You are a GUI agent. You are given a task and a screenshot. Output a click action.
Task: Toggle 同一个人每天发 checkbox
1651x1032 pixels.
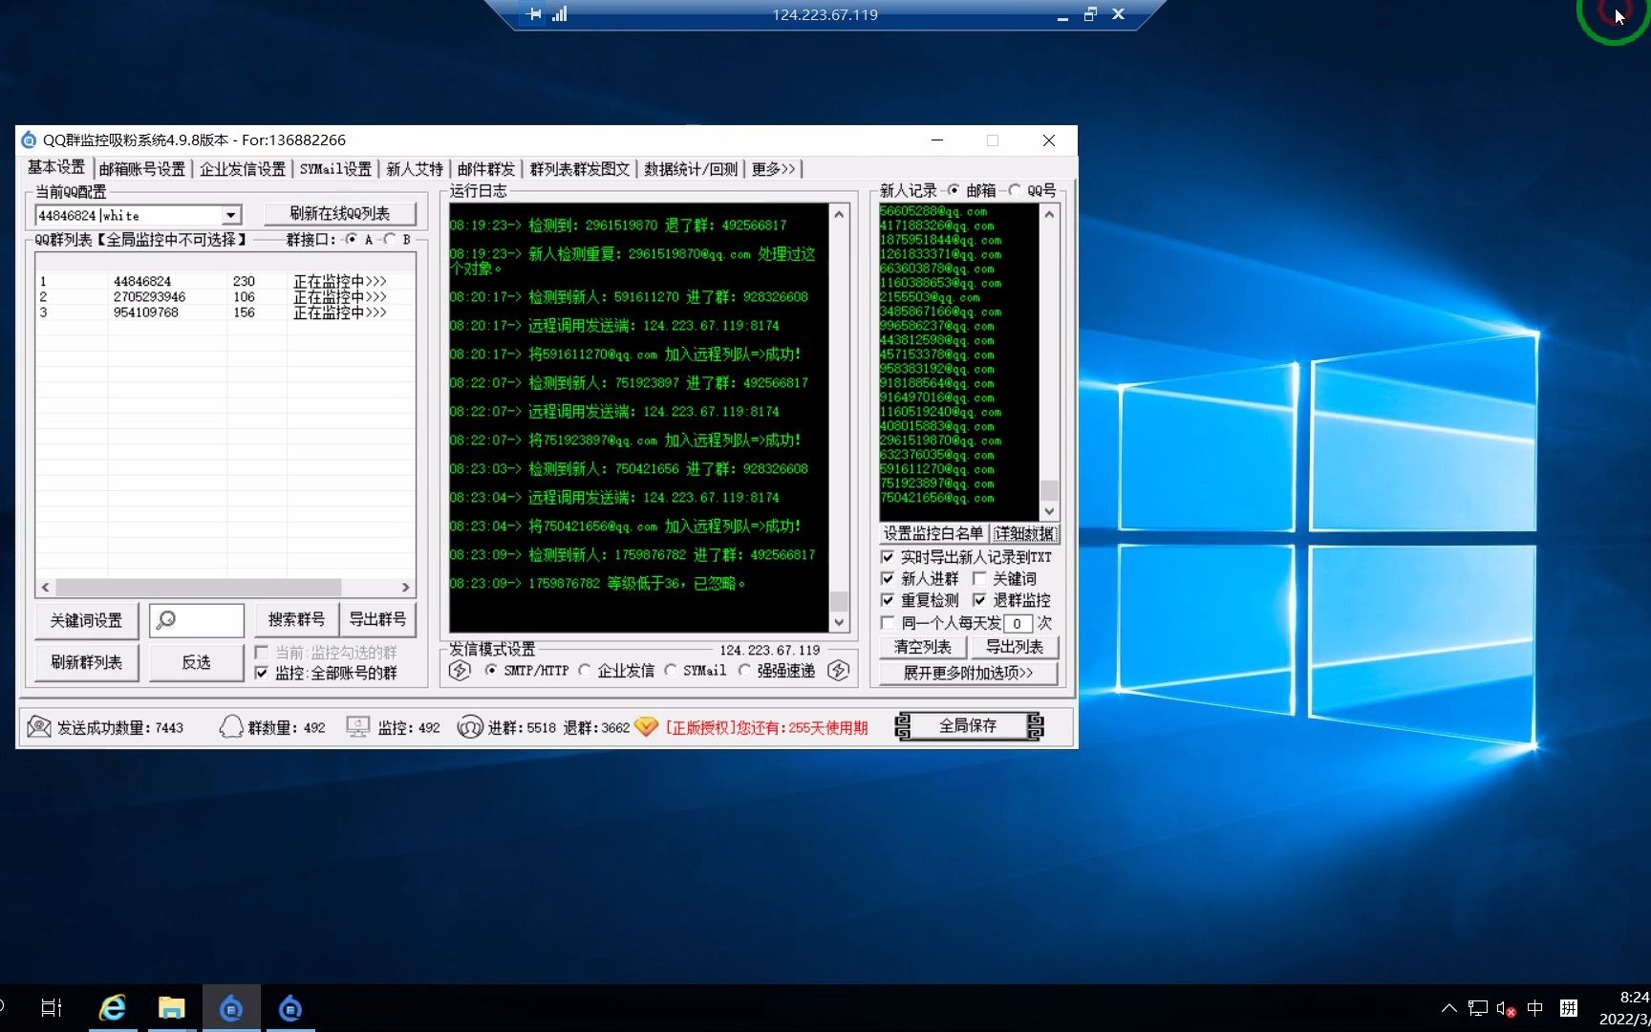888,623
